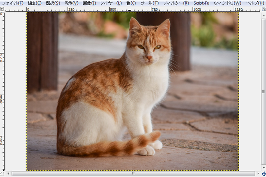
Task: Open the 色(C) menu
Action: (x=131, y=3)
